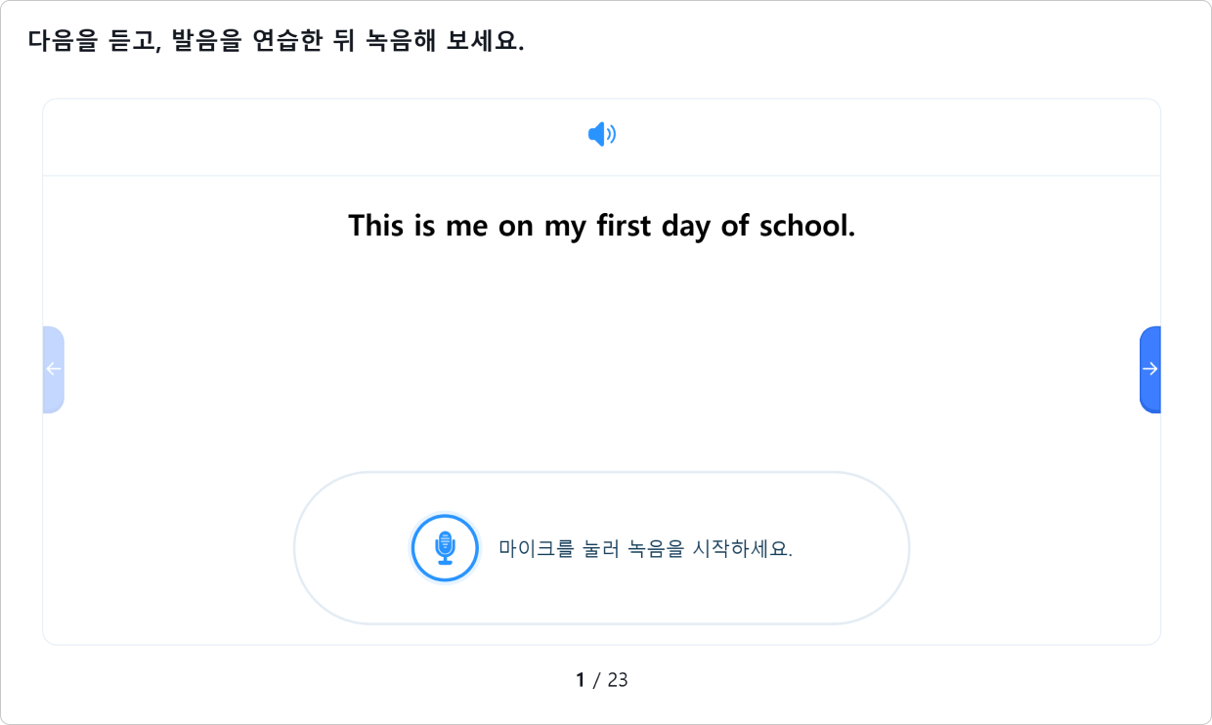
Task: Click the word "me" in the sentence
Action: (466, 226)
